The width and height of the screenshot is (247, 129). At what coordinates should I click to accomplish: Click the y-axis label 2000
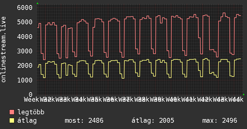[25, 66]
